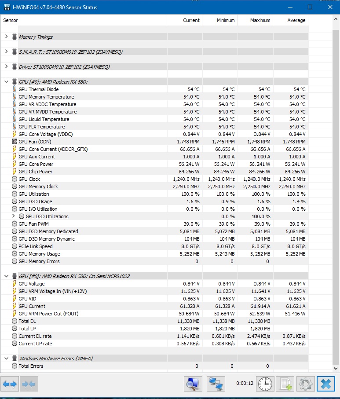The width and height of the screenshot is (340, 399).
Task: Open the sensor search magnifier monitor icon
Action: coord(193,384)
